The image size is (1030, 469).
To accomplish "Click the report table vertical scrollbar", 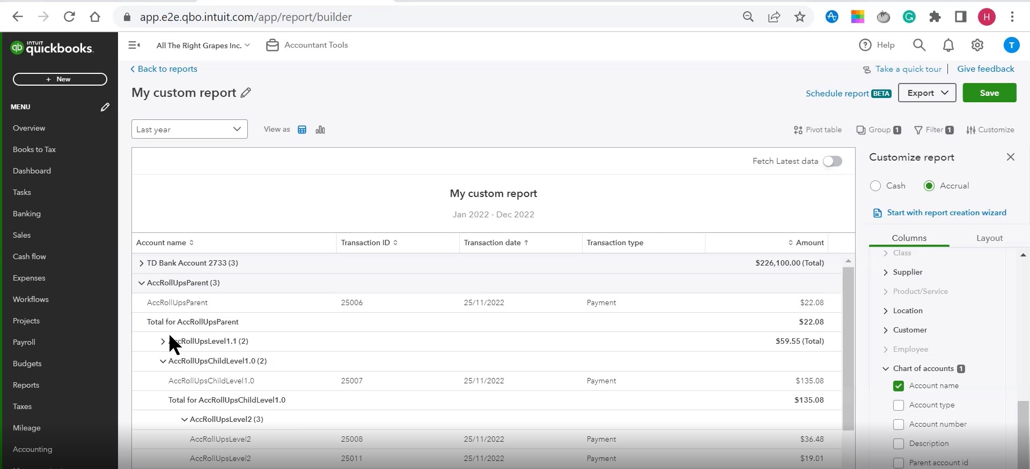I will click(x=848, y=348).
